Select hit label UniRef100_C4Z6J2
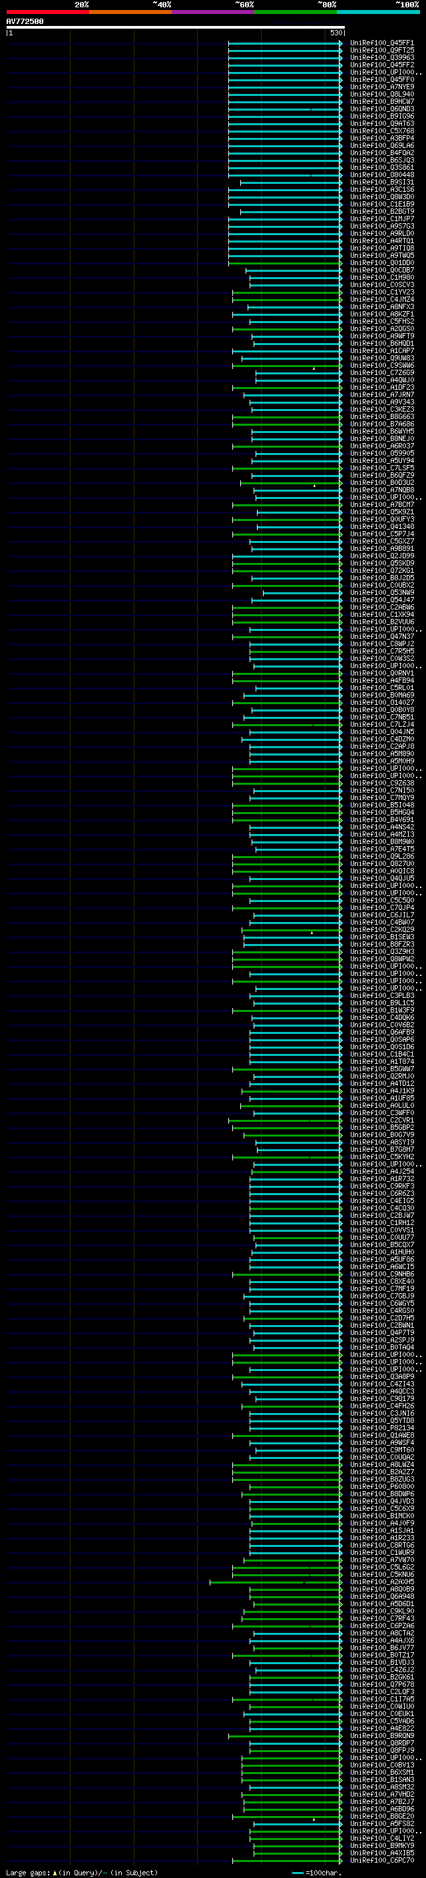 [x=382, y=1669]
